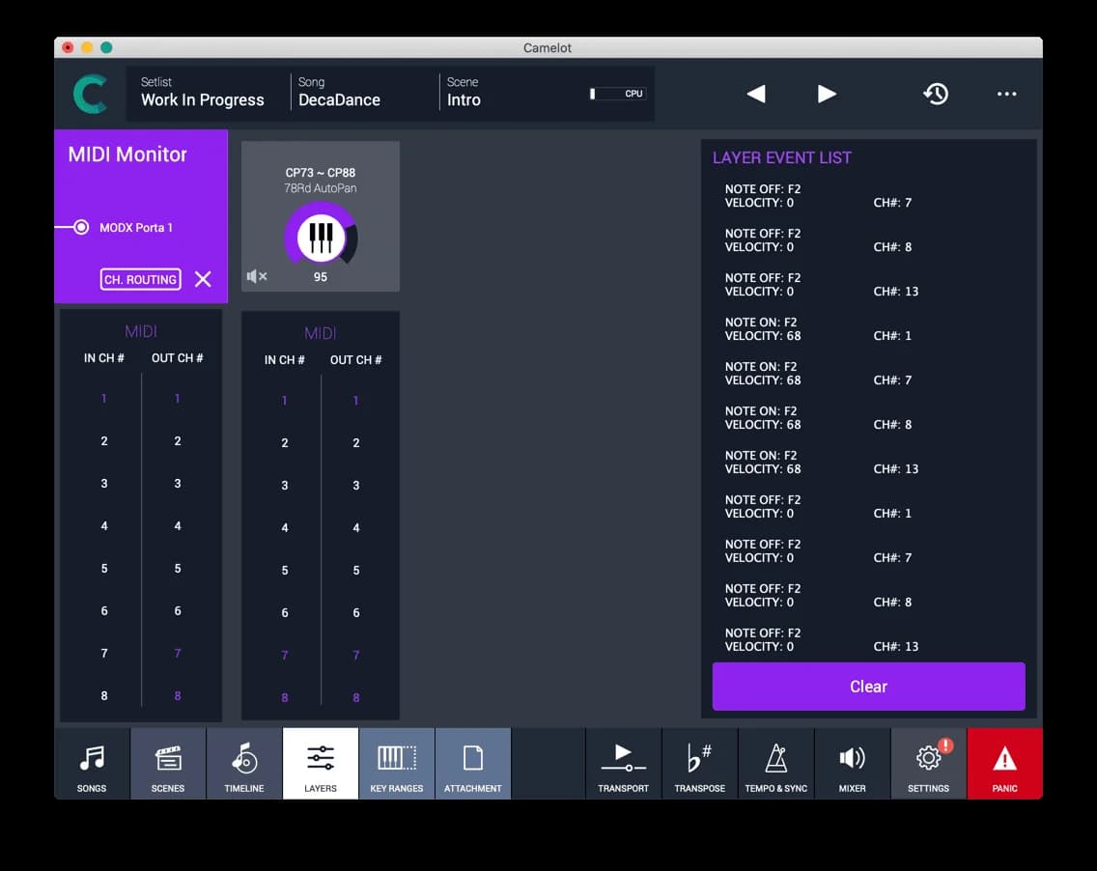The height and width of the screenshot is (871, 1097).
Task: Open the song selector showing DecaDance
Action: click(338, 93)
